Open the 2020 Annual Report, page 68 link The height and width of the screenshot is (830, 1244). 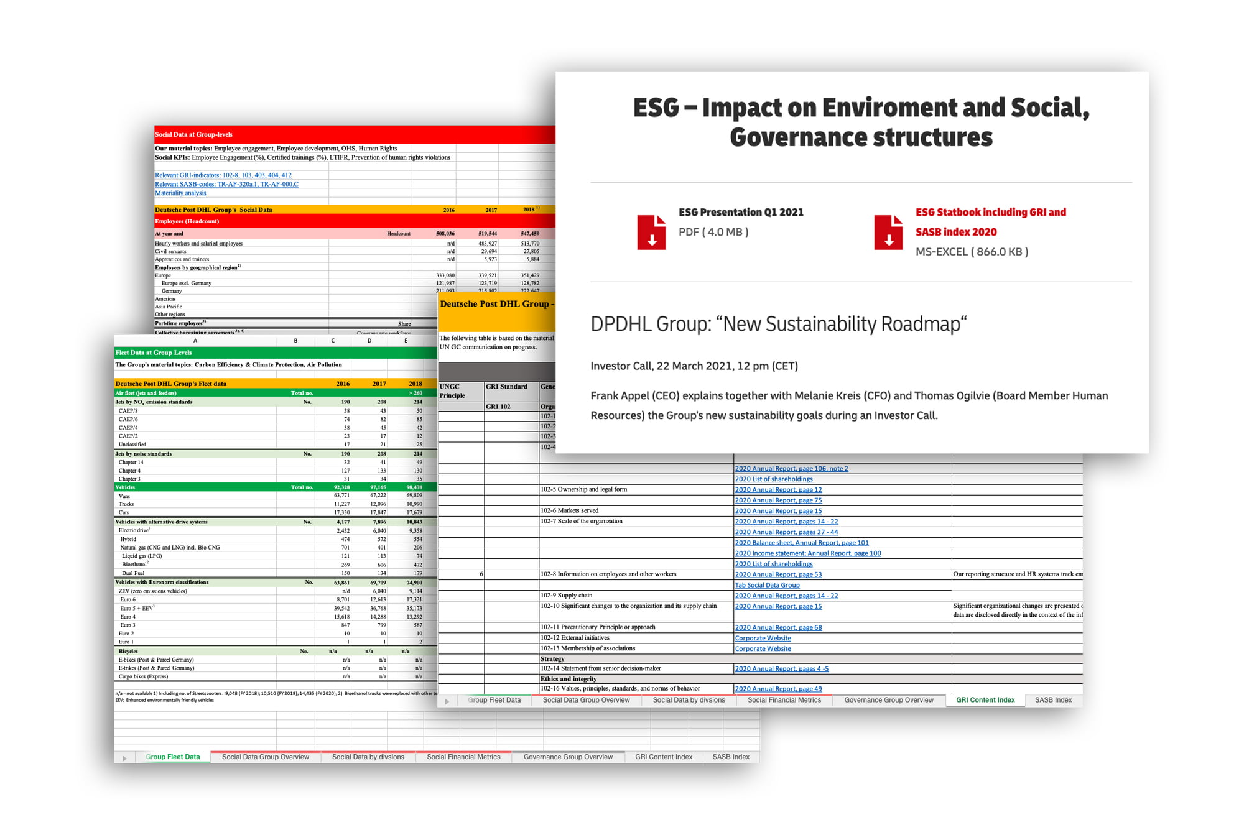pos(778,627)
